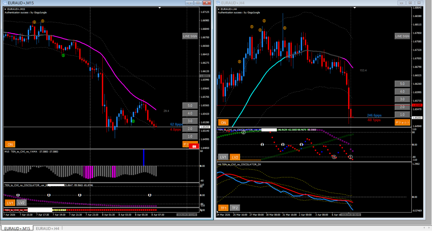
Task: Click the topmost orange signal circle on H4 chart
Action: (264, 21)
